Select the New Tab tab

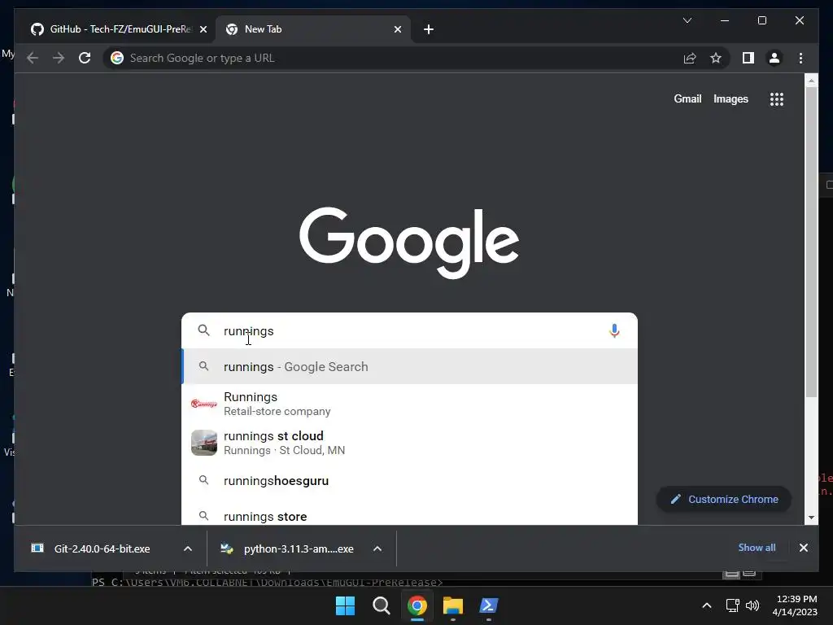pos(313,29)
